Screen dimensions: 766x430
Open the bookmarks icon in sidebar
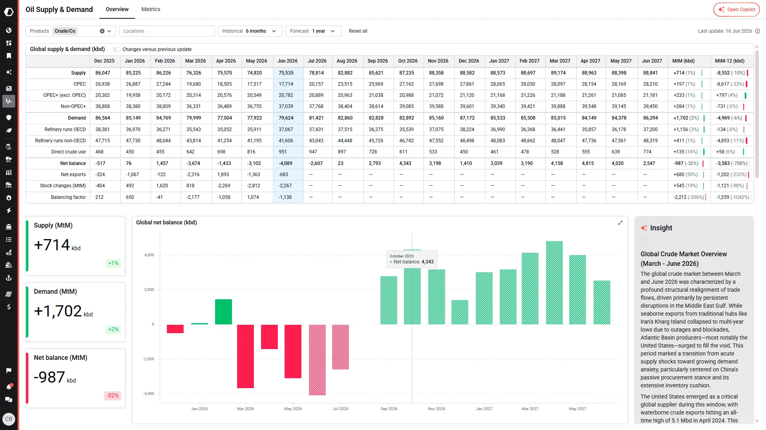(9, 56)
